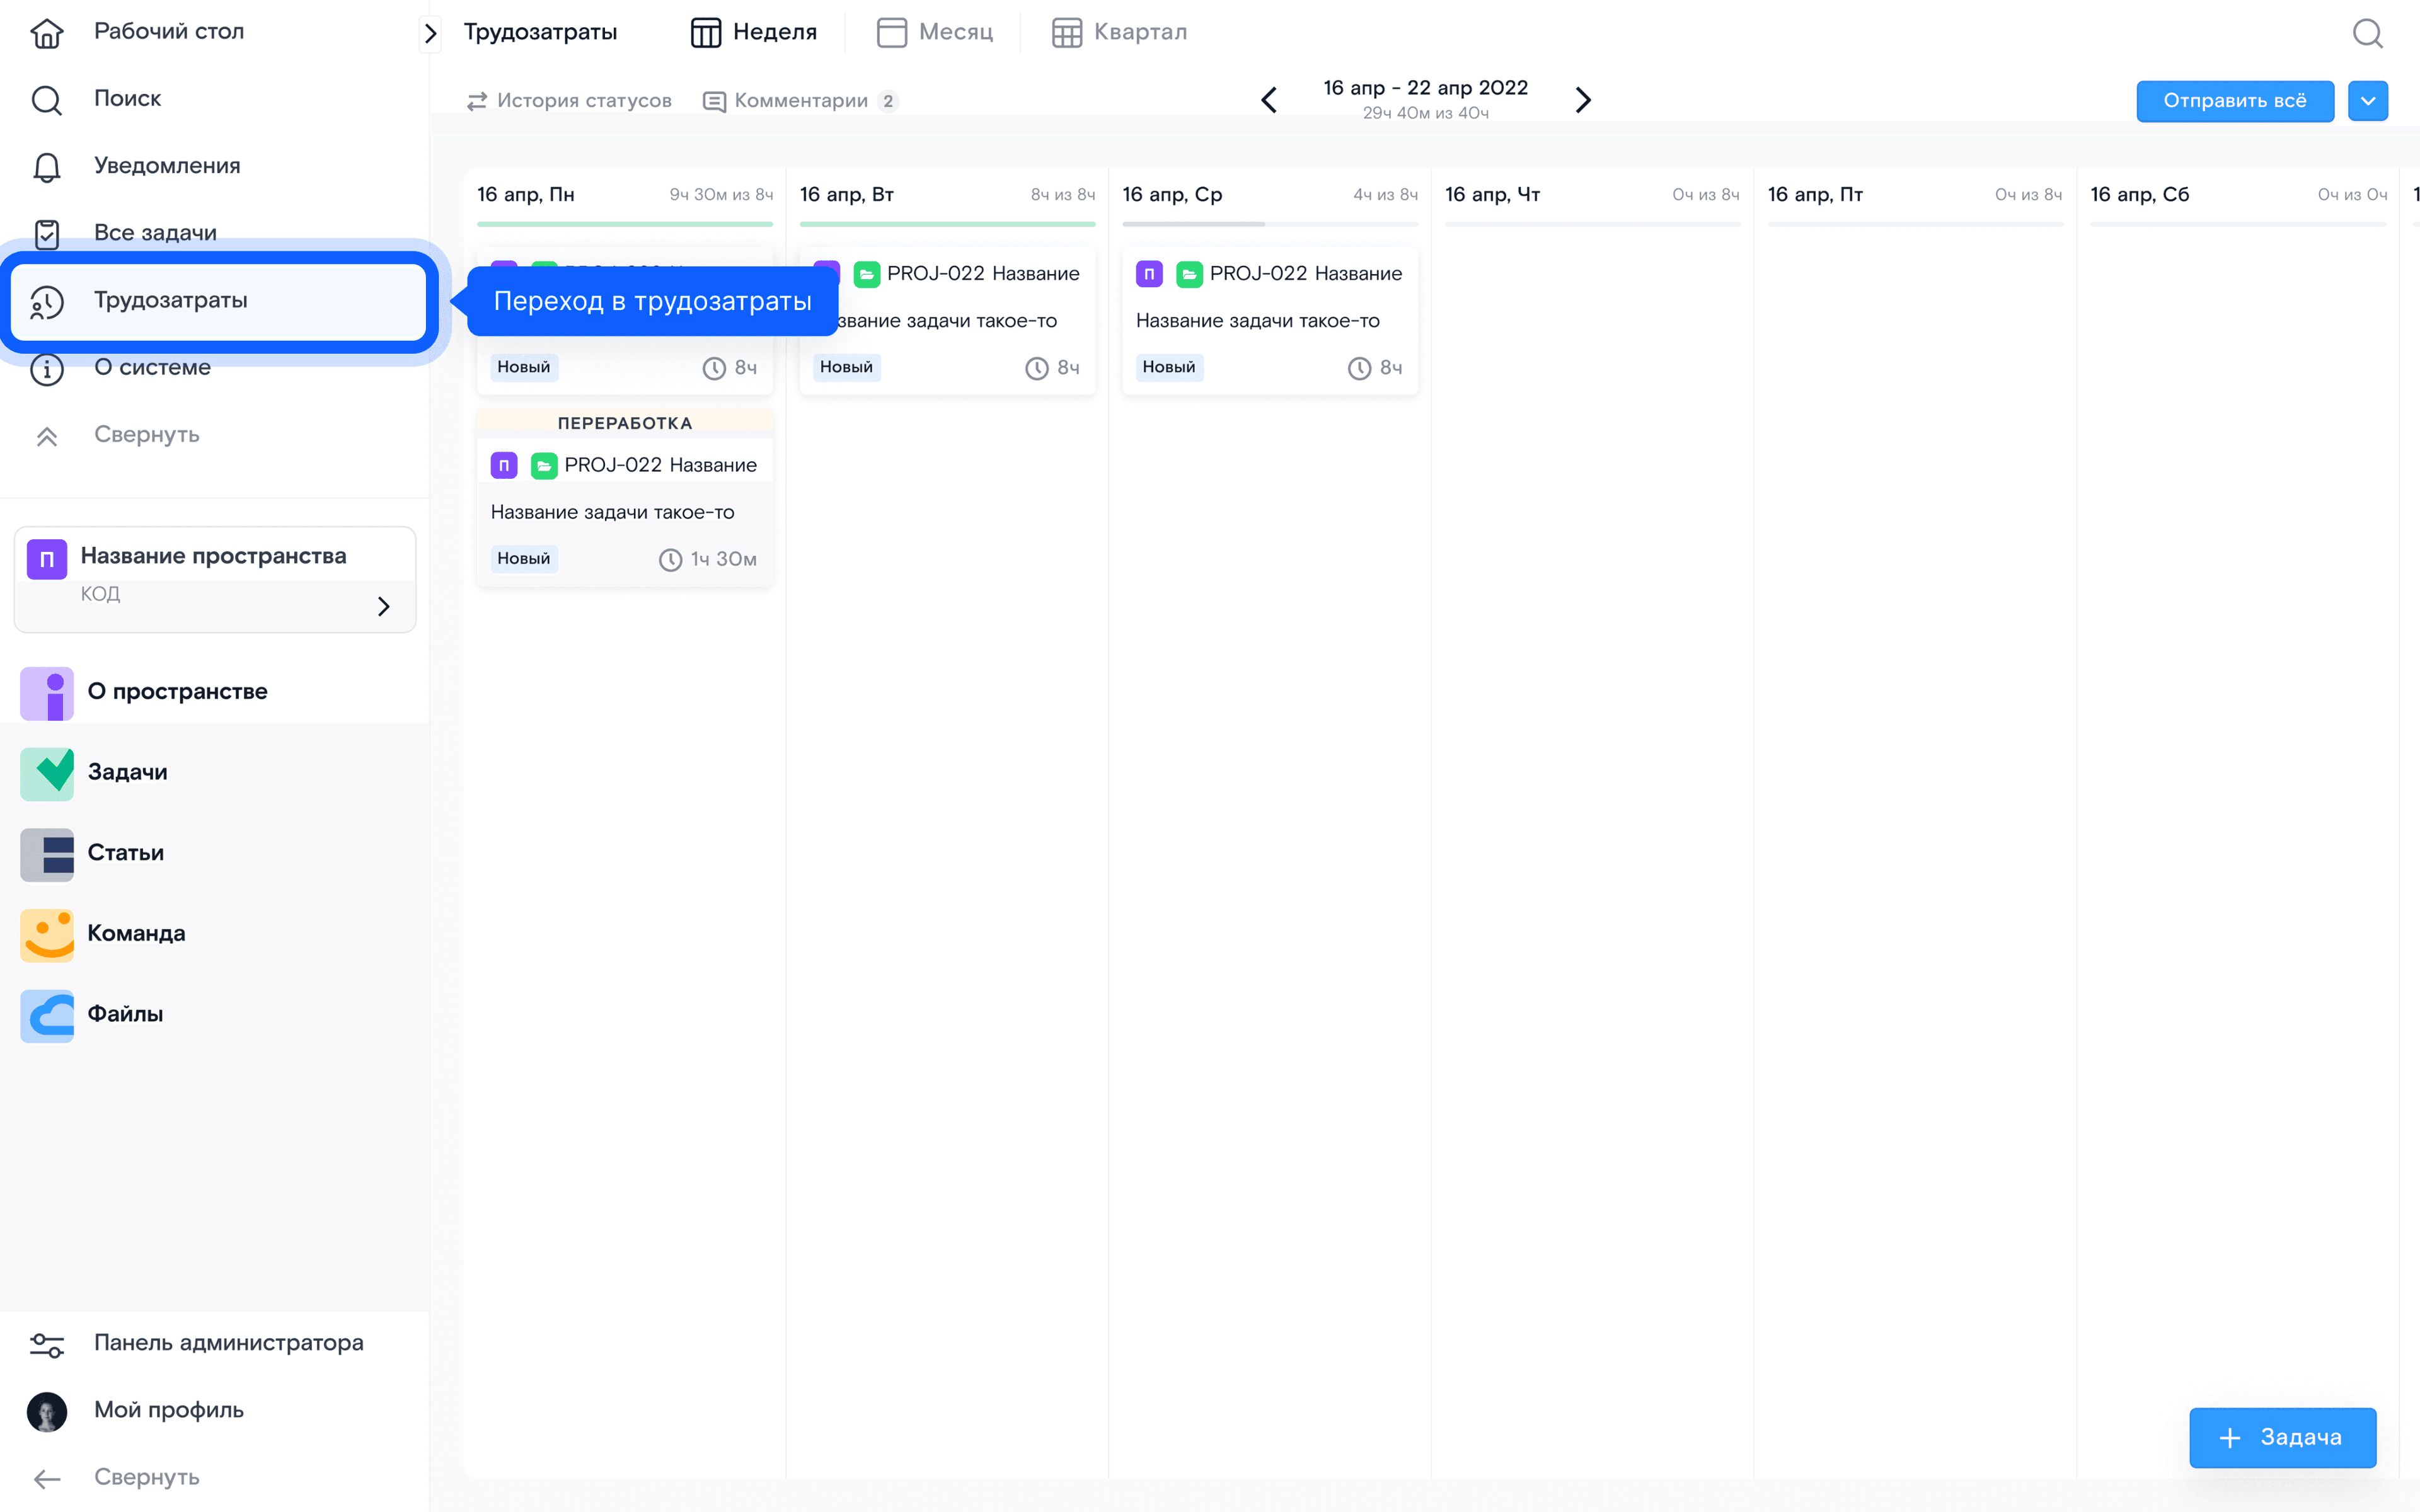Switch to Неделя view
2420x1512 pixels.
tap(753, 33)
